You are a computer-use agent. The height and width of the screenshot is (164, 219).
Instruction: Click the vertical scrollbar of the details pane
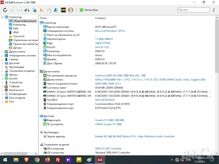(217, 85)
